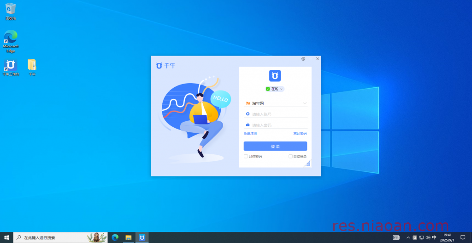Open File Explorer from the taskbar

(129, 237)
